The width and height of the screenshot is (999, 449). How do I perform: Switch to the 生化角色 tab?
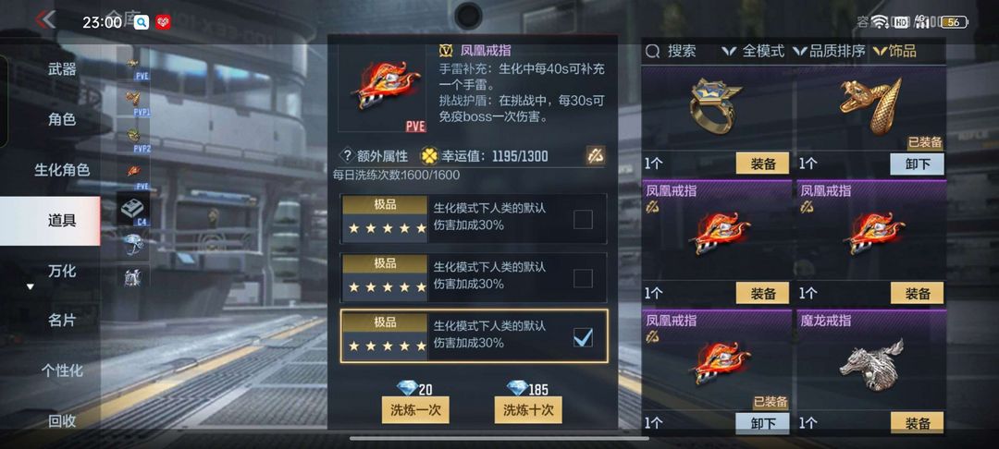tap(62, 170)
